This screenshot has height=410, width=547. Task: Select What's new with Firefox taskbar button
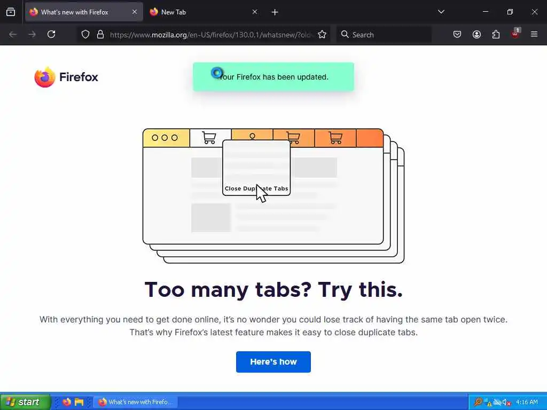pos(136,402)
